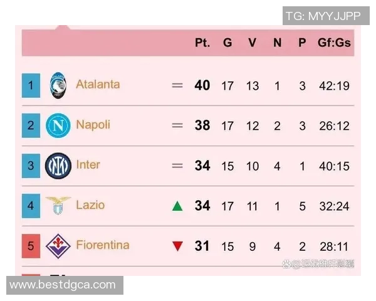Click the TG: MYYJJPP watermark label

pyautogui.click(x=323, y=16)
